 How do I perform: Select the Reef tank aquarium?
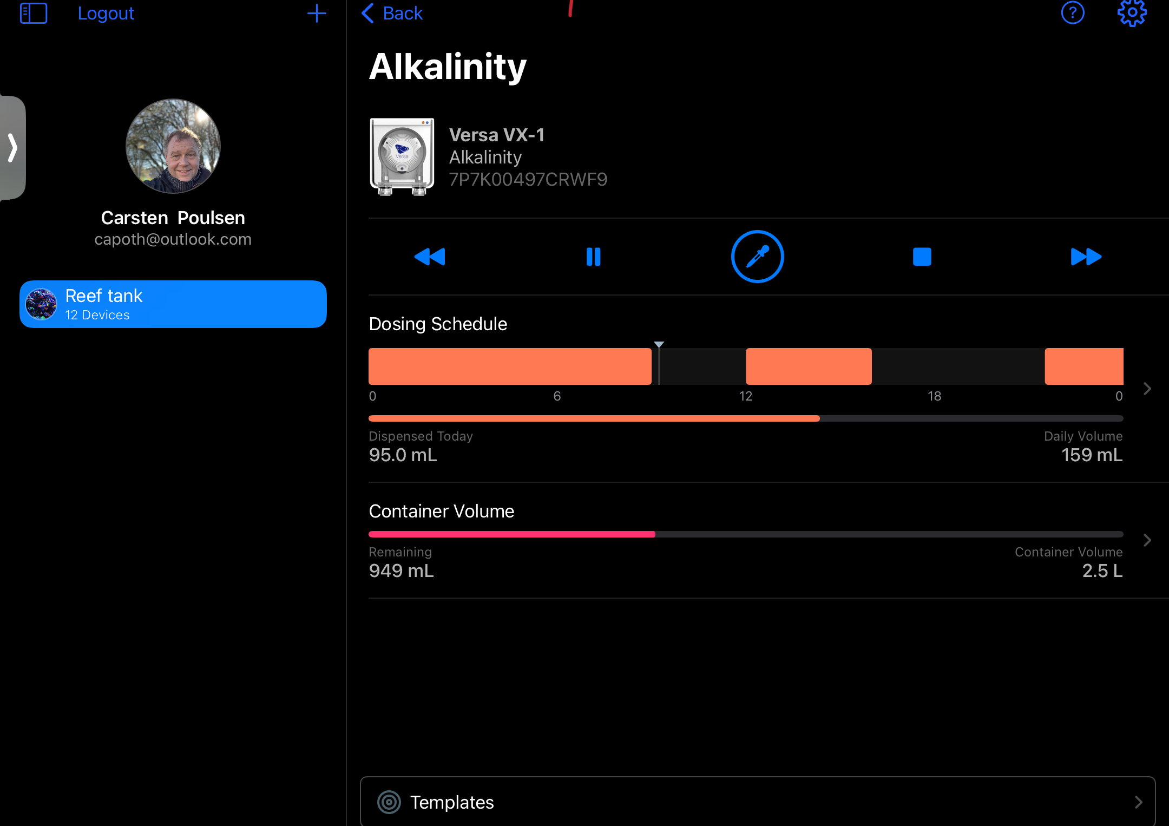(173, 304)
